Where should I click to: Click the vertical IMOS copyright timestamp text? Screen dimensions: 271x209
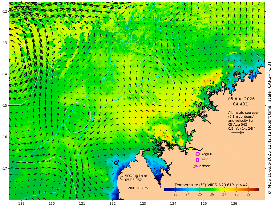[269, 128]
